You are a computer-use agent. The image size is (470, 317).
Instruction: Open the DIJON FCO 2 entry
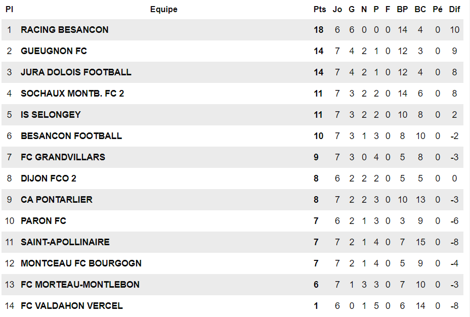[49, 178]
